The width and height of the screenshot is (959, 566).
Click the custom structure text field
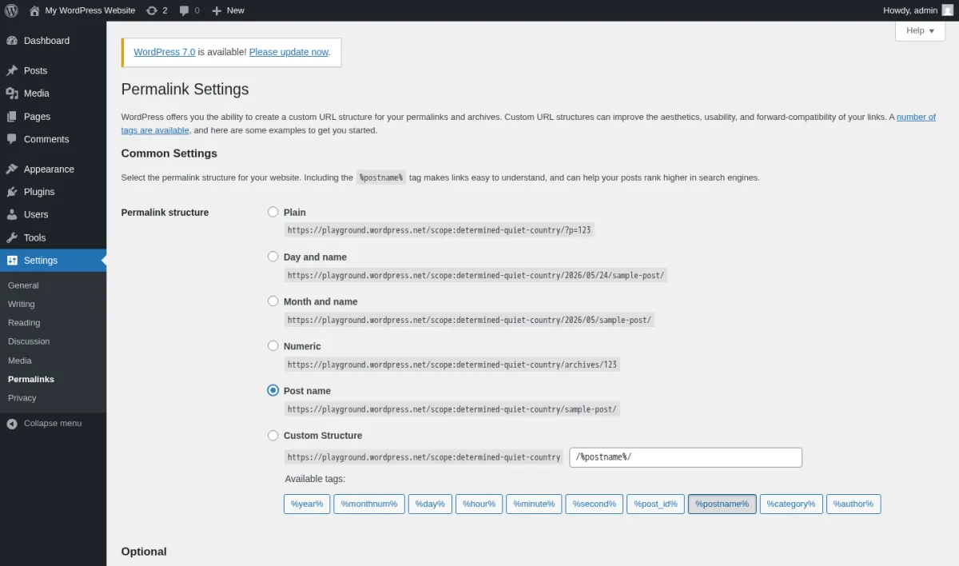click(686, 457)
